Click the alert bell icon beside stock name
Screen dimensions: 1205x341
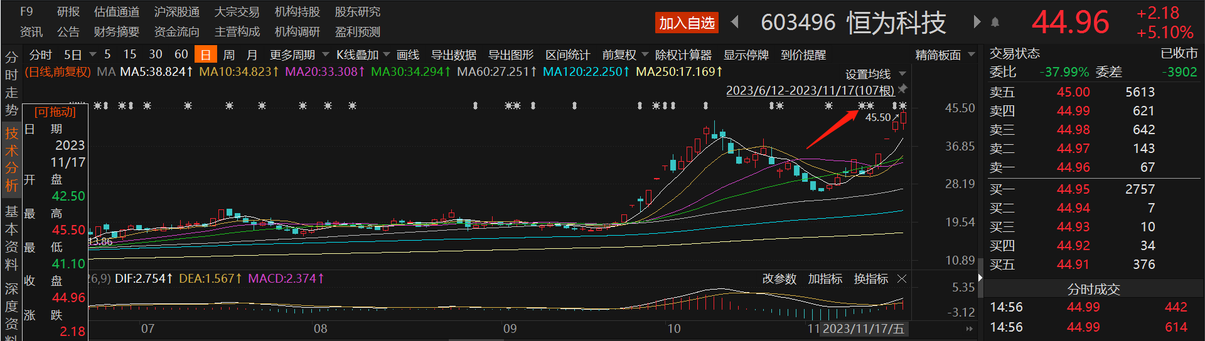tap(995, 23)
